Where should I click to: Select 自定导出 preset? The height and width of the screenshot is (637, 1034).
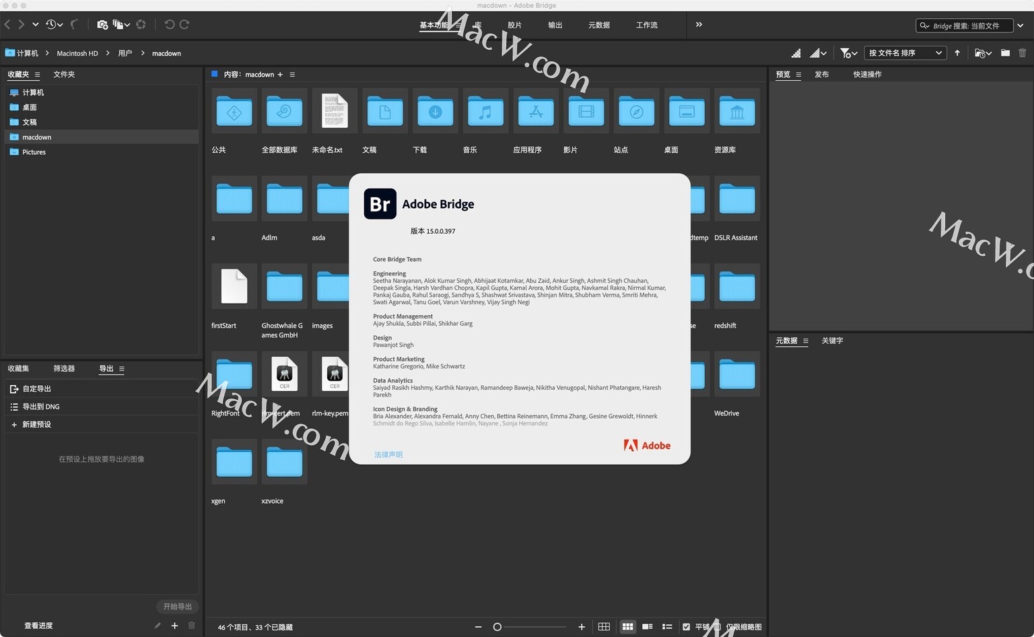click(36, 389)
